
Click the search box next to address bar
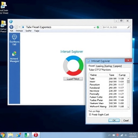[116, 27]
